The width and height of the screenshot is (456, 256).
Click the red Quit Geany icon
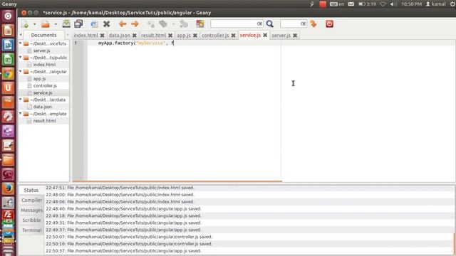pos(329,23)
